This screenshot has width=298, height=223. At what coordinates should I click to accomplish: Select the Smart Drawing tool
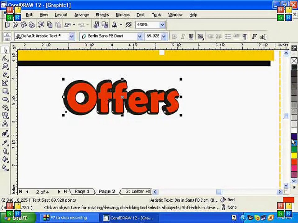click(5, 83)
